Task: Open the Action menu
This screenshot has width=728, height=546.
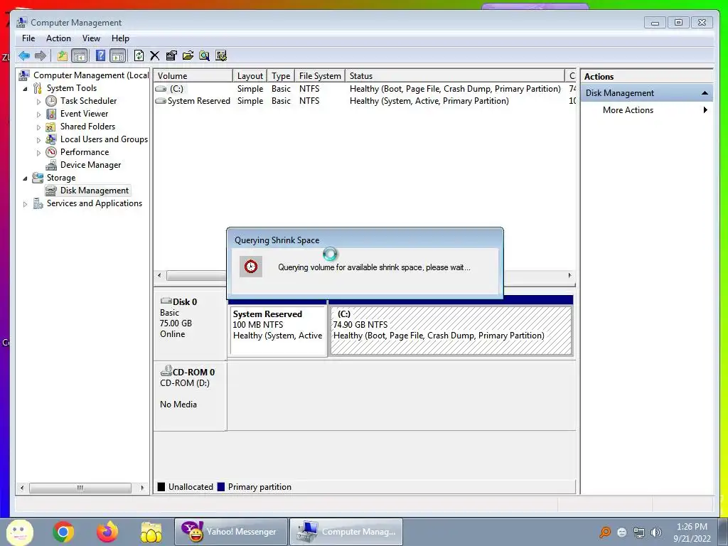Action: point(58,38)
